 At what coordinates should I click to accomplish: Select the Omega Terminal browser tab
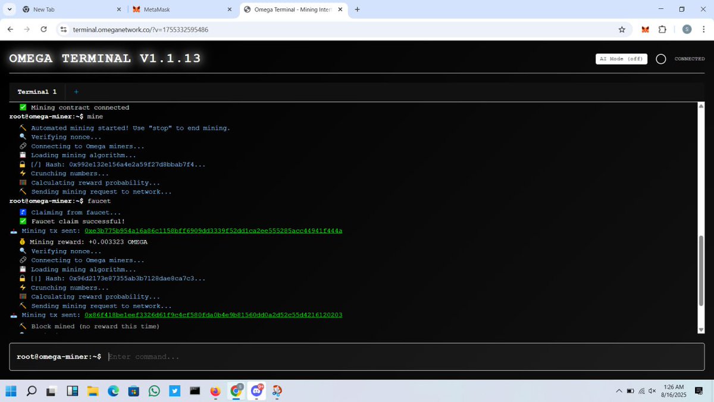pos(293,10)
